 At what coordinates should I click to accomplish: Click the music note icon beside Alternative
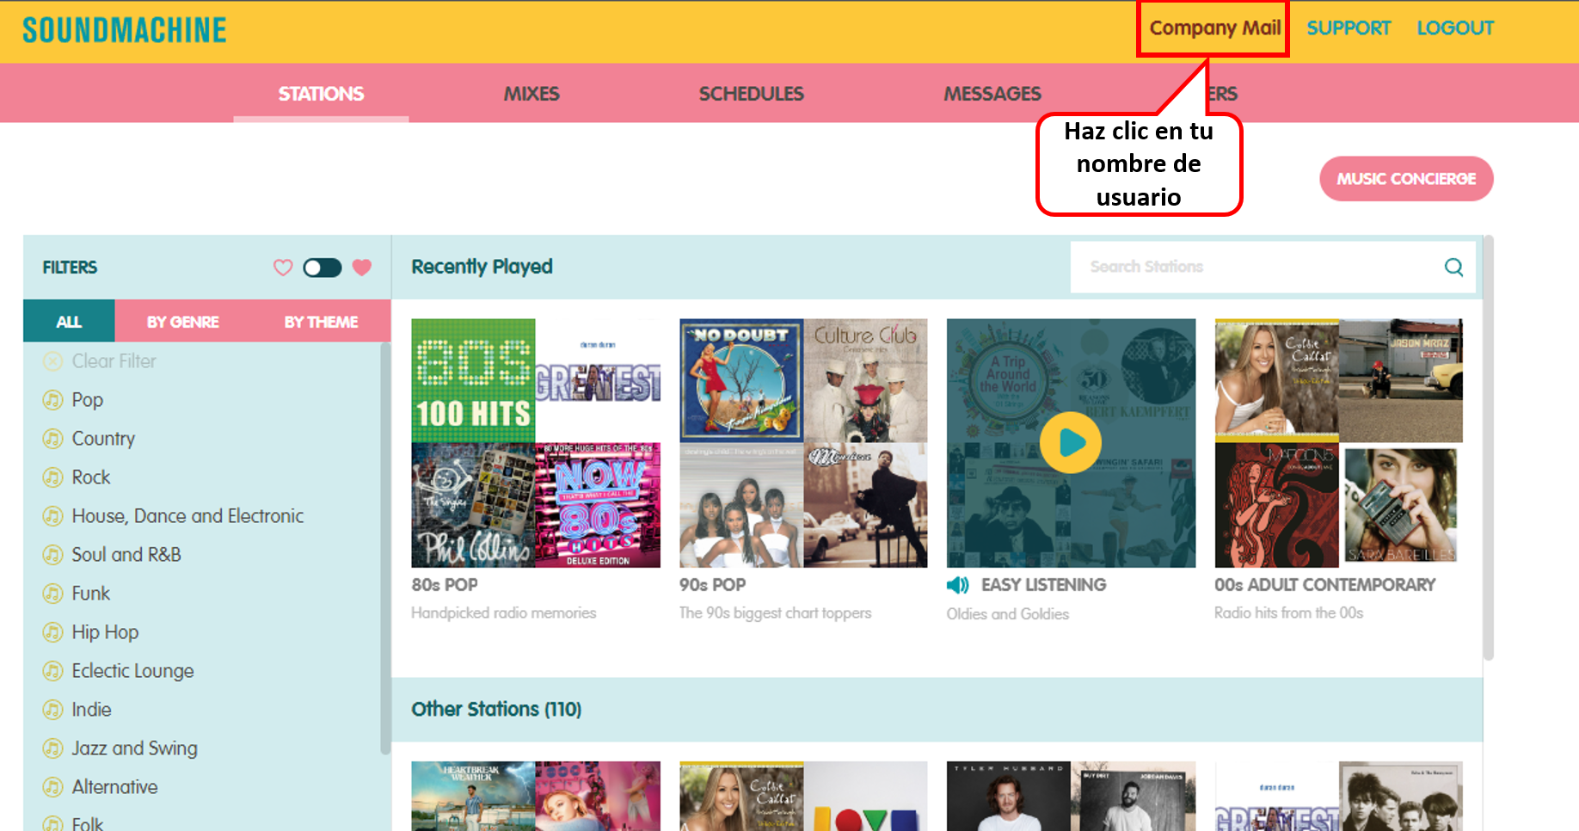click(x=52, y=787)
